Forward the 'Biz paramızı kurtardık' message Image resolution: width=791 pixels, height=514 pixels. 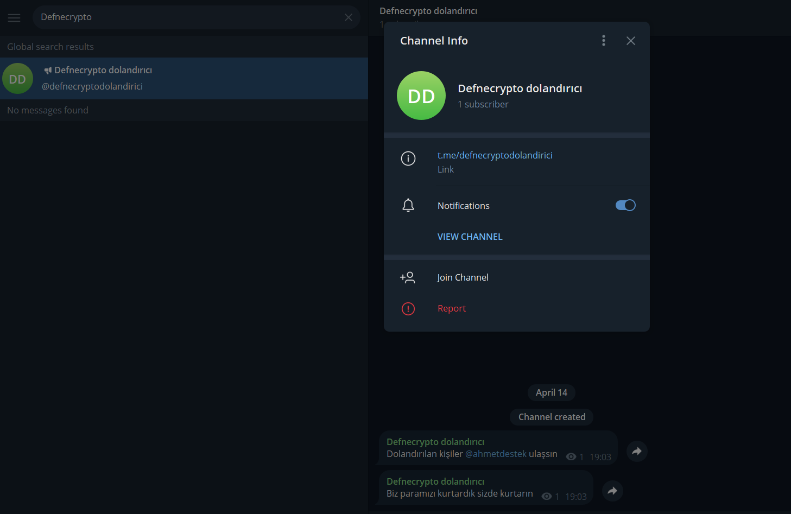coord(612,491)
